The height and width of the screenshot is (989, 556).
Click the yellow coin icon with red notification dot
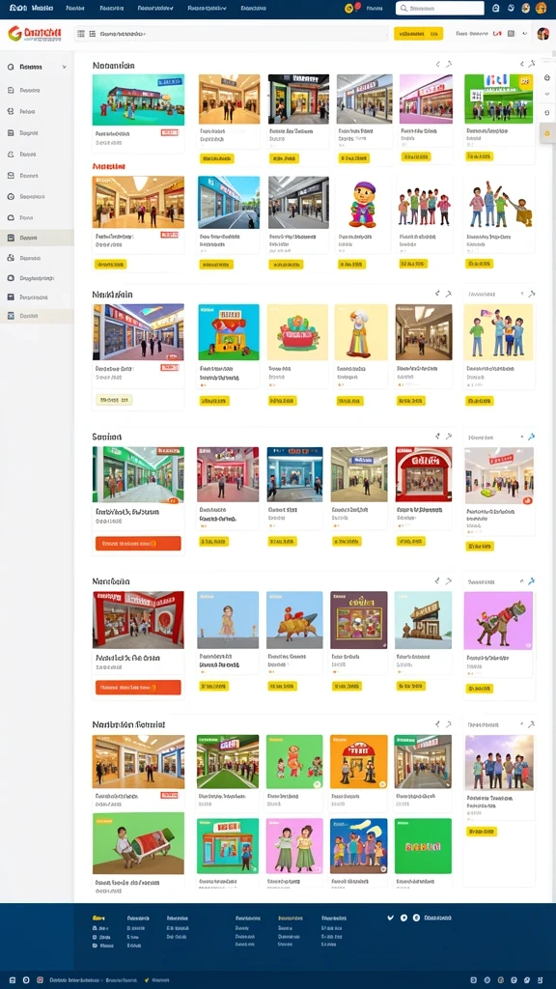(349, 8)
